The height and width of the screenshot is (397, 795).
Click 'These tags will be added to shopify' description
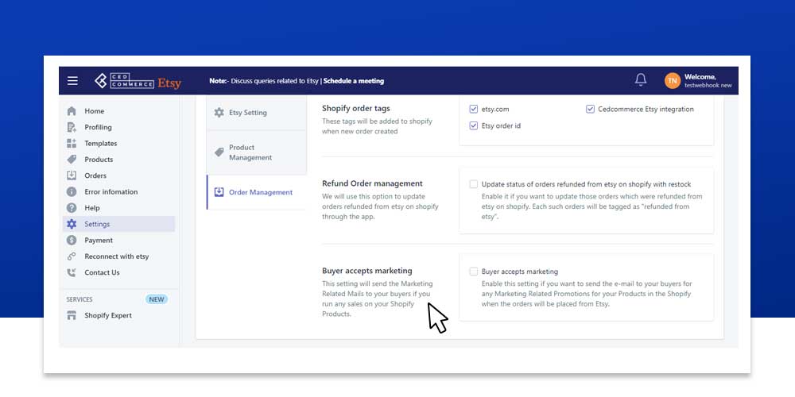point(377,126)
